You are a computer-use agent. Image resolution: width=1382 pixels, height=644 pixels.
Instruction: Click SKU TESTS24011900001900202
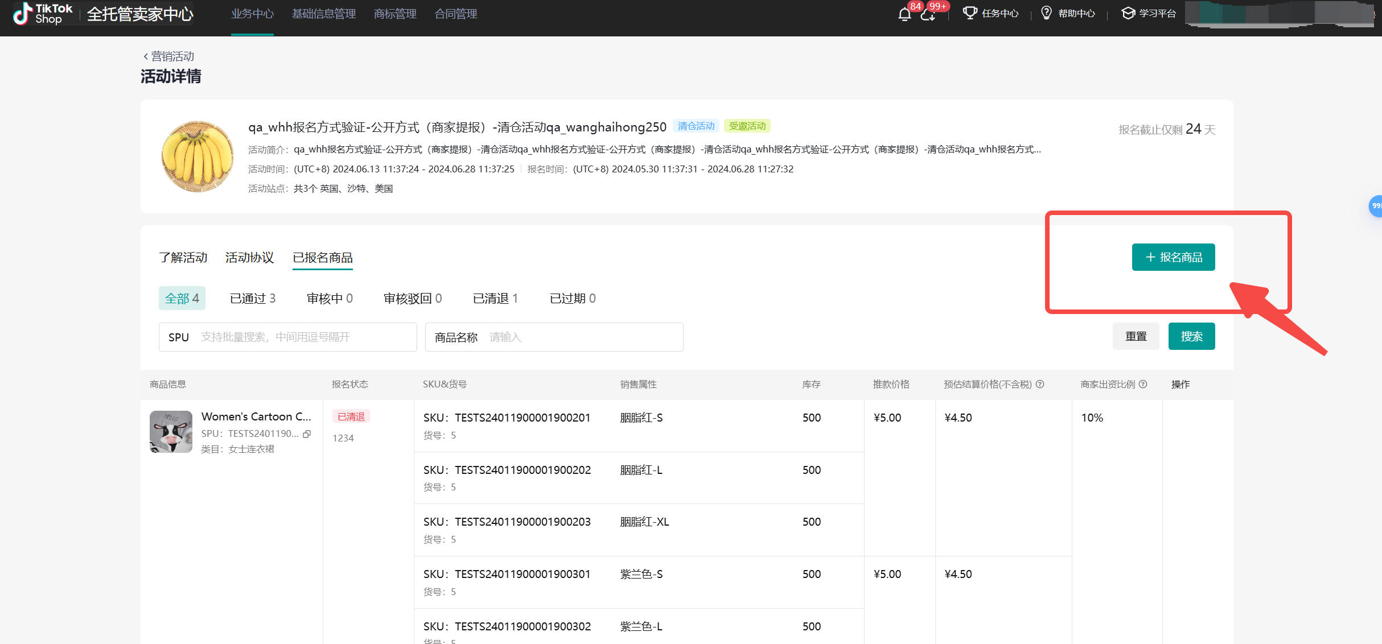507,470
